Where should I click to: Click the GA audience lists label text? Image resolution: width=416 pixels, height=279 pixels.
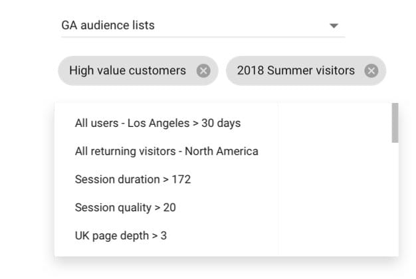(x=108, y=25)
